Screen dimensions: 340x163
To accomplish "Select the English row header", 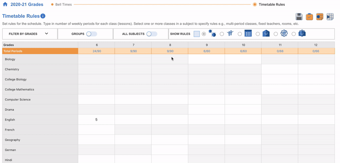I will click(40, 120).
